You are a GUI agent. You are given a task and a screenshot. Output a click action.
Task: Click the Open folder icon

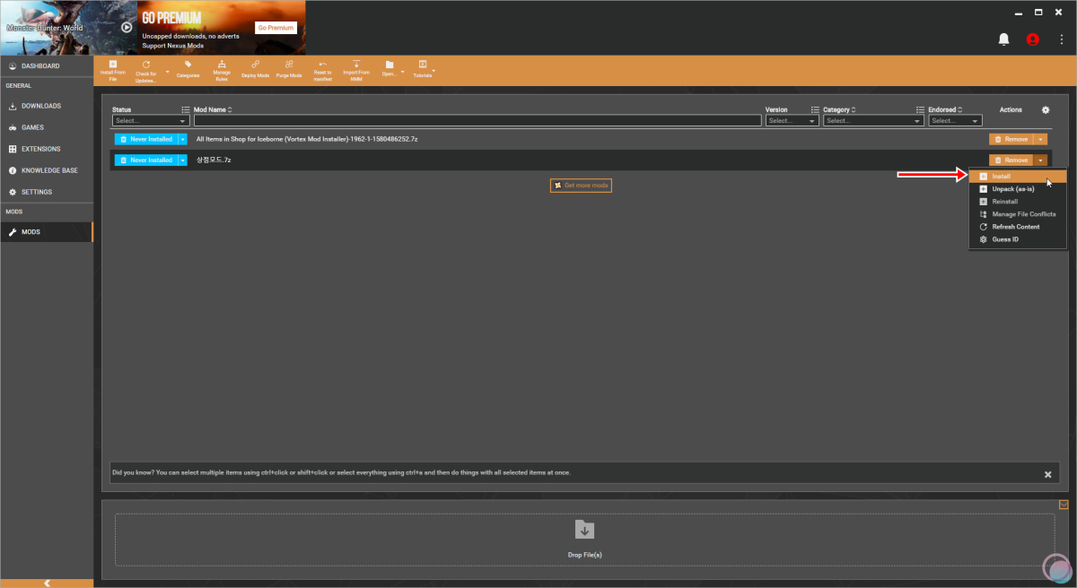tap(390, 65)
